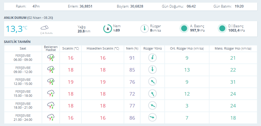
Task: Click the Sıcaklık (°C) column header
Action: (x=70, y=48)
